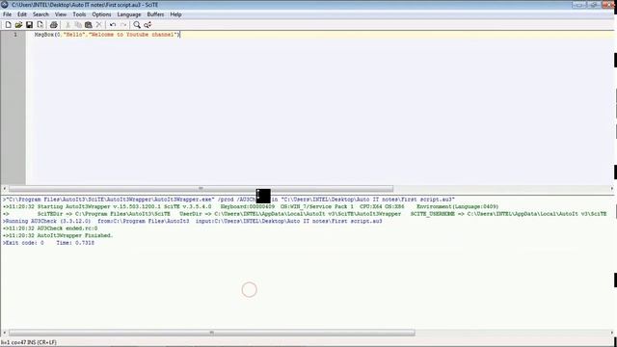The image size is (617, 347).
Task: Create a new file with New icon
Action: pyautogui.click(x=9, y=25)
